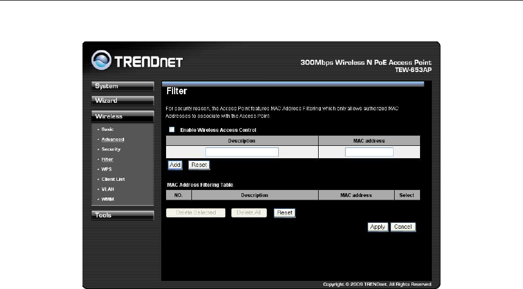Cancel the filter changes
This screenshot has height=289, width=523.
[403, 227]
